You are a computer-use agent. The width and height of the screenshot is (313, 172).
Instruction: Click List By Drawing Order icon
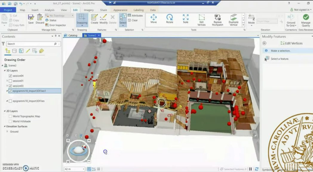pyautogui.click(x=8, y=51)
